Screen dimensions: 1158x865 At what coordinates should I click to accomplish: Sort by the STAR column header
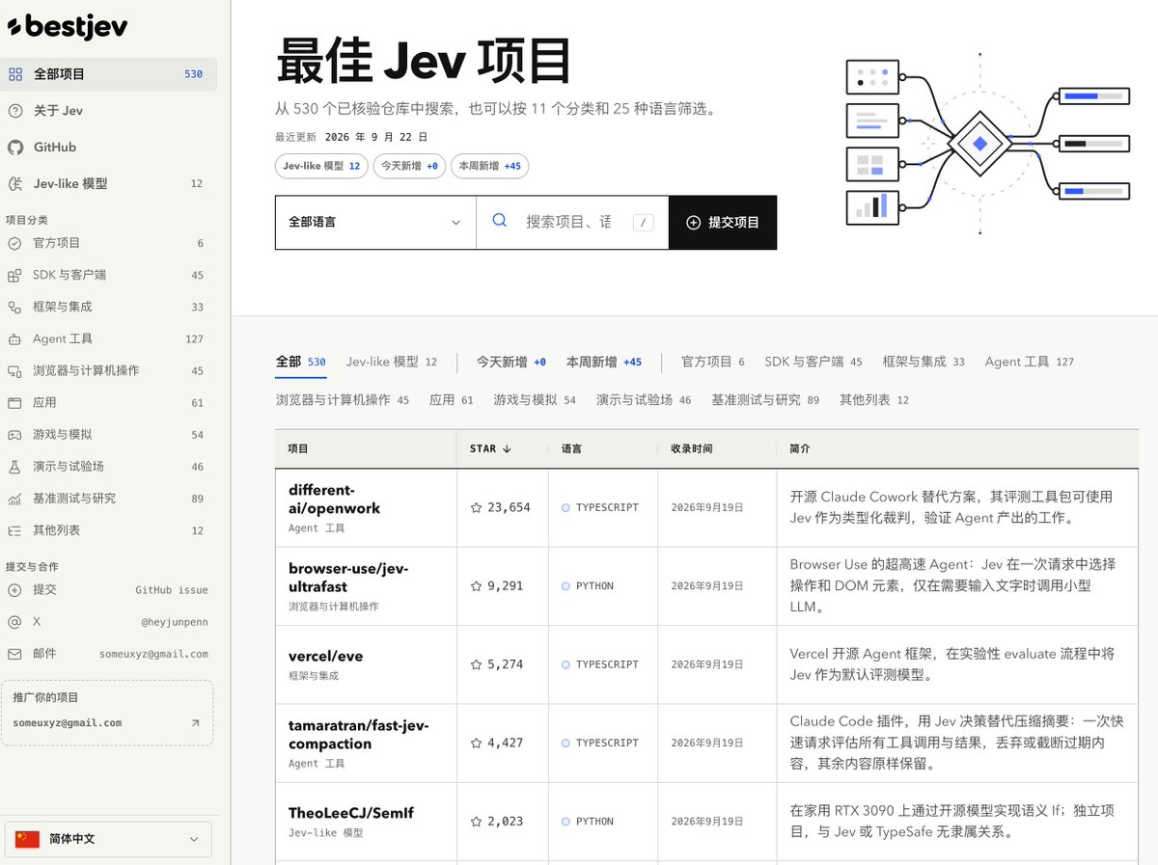pos(490,448)
